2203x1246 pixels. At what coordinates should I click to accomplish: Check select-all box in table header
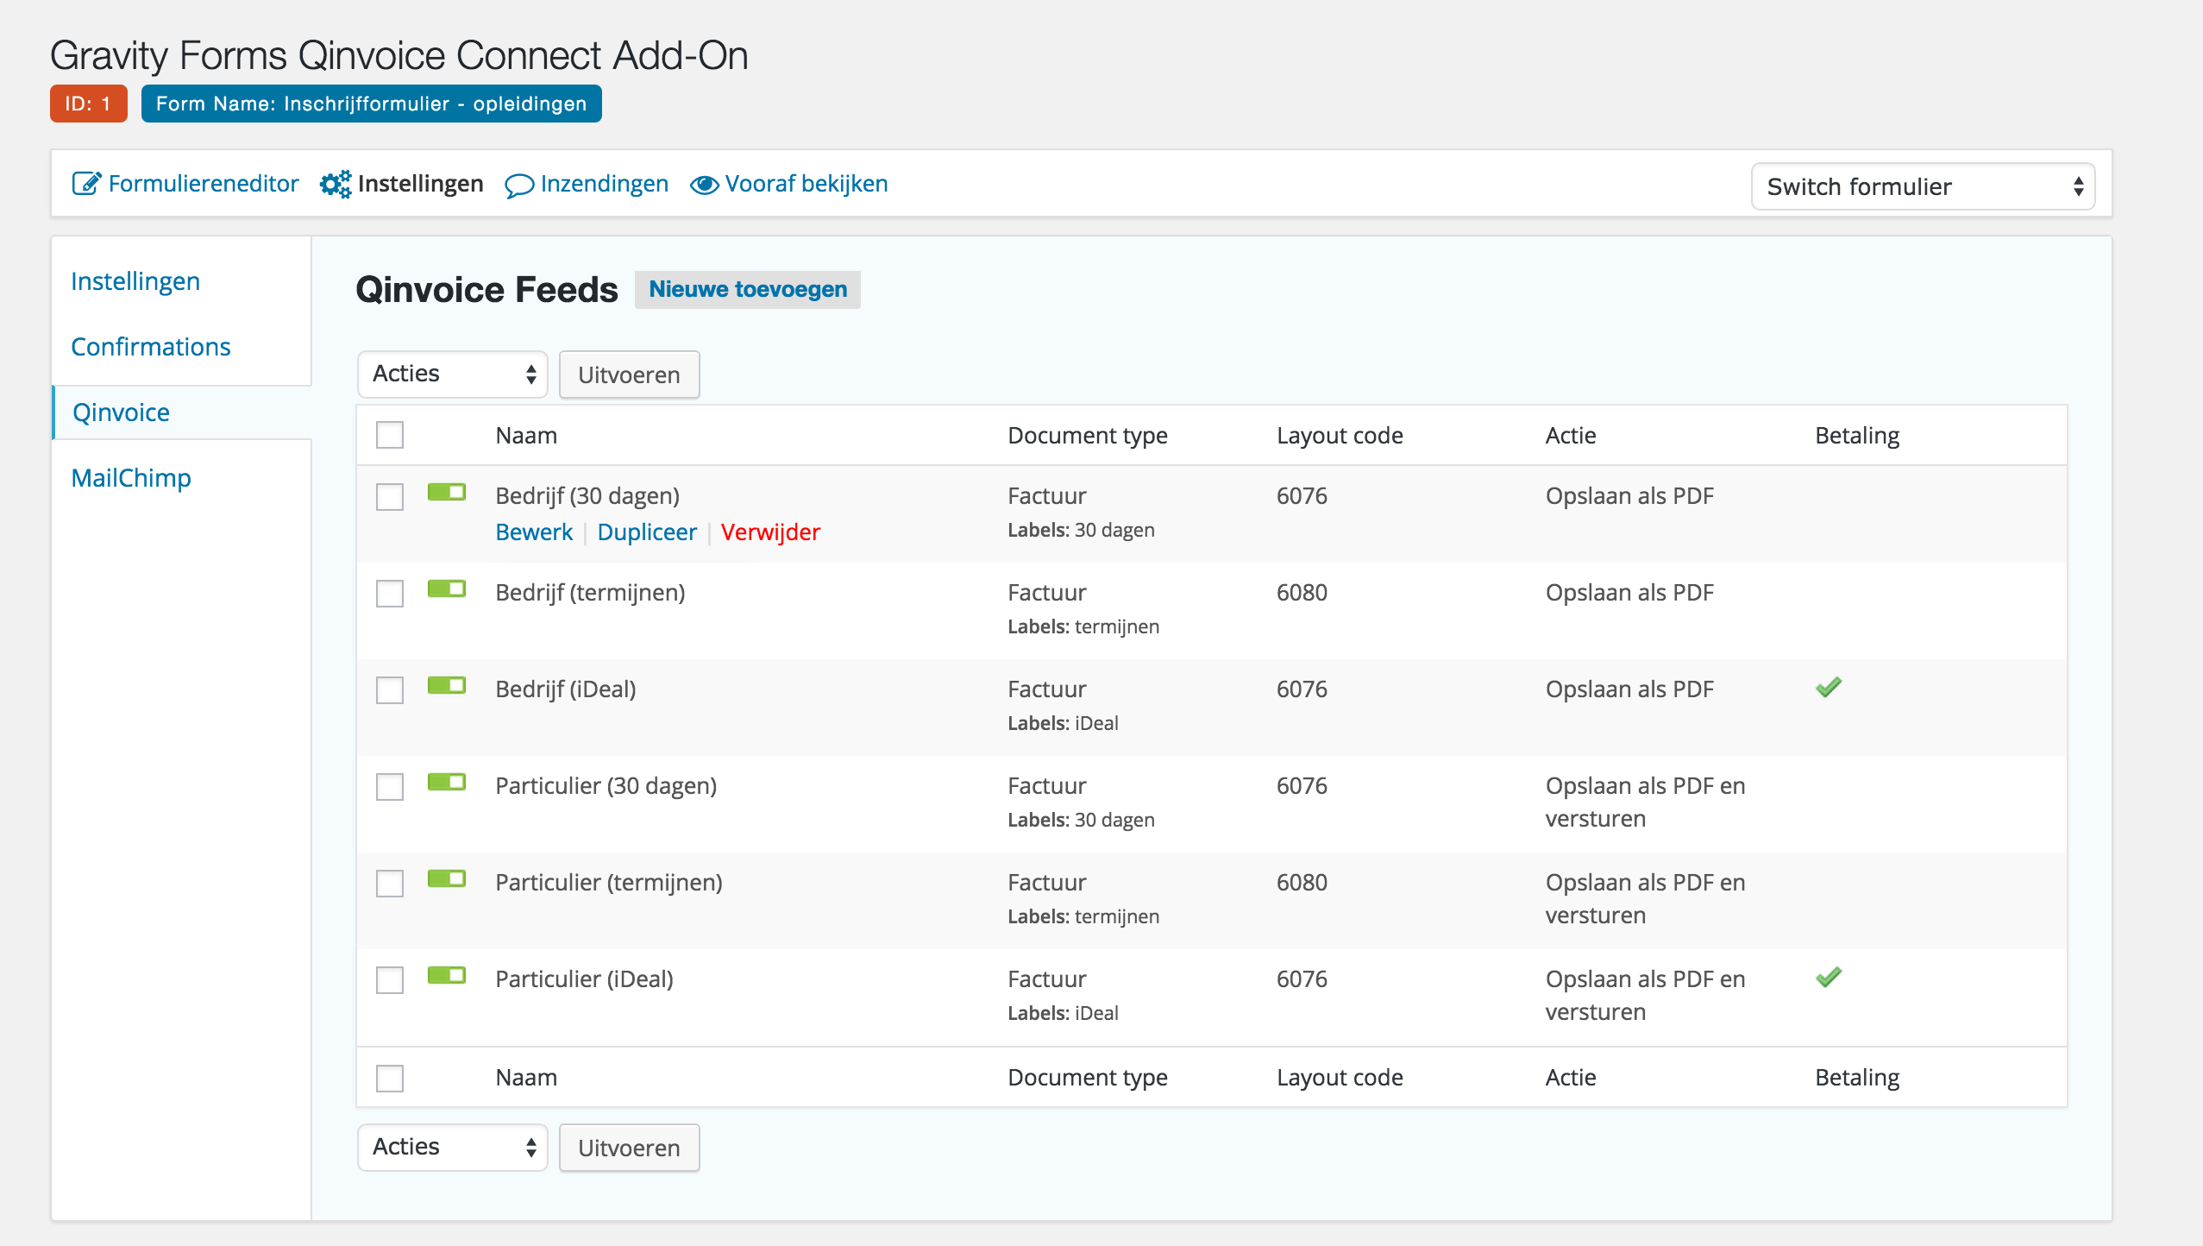click(x=390, y=435)
